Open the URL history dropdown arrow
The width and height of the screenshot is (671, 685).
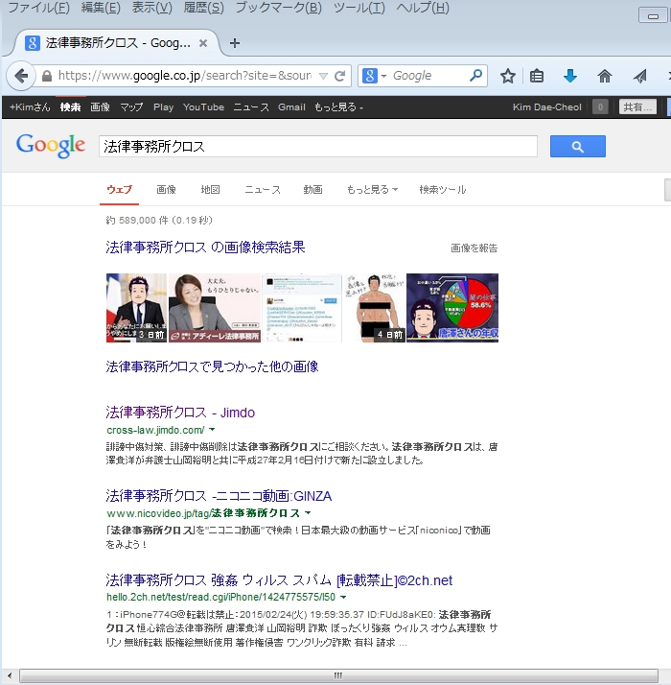click(323, 77)
